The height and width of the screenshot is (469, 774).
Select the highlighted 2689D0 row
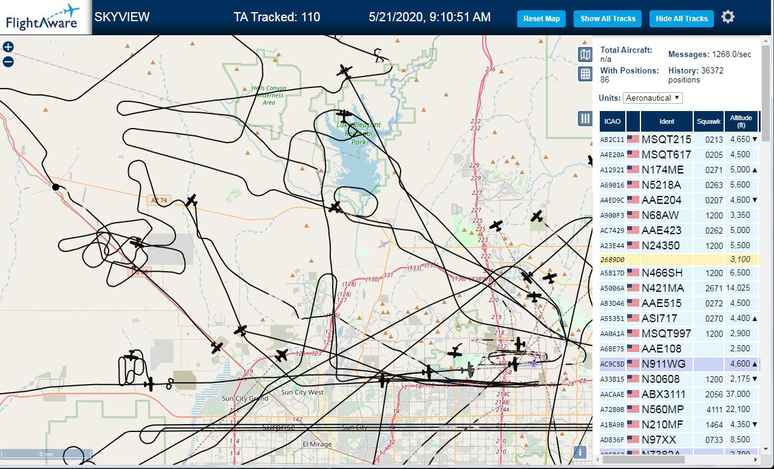pyautogui.click(x=679, y=259)
